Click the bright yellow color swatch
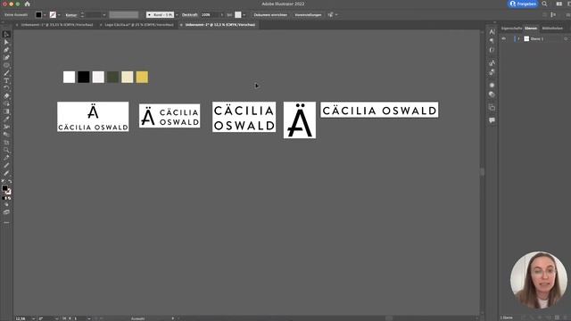 click(x=142, y=78)
